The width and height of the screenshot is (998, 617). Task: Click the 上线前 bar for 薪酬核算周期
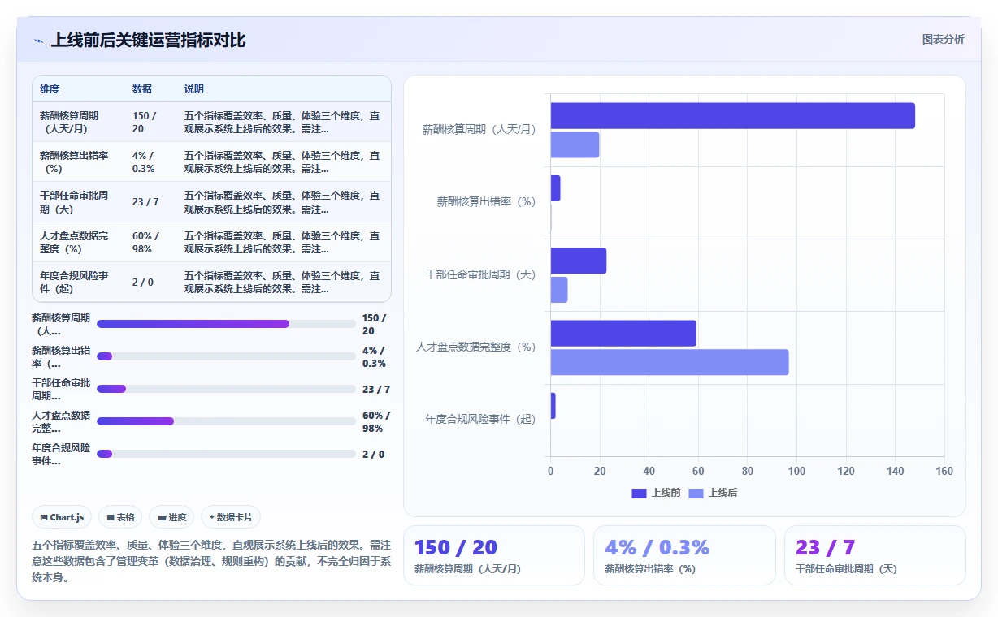pyautogui.click(x=733, y=115)
